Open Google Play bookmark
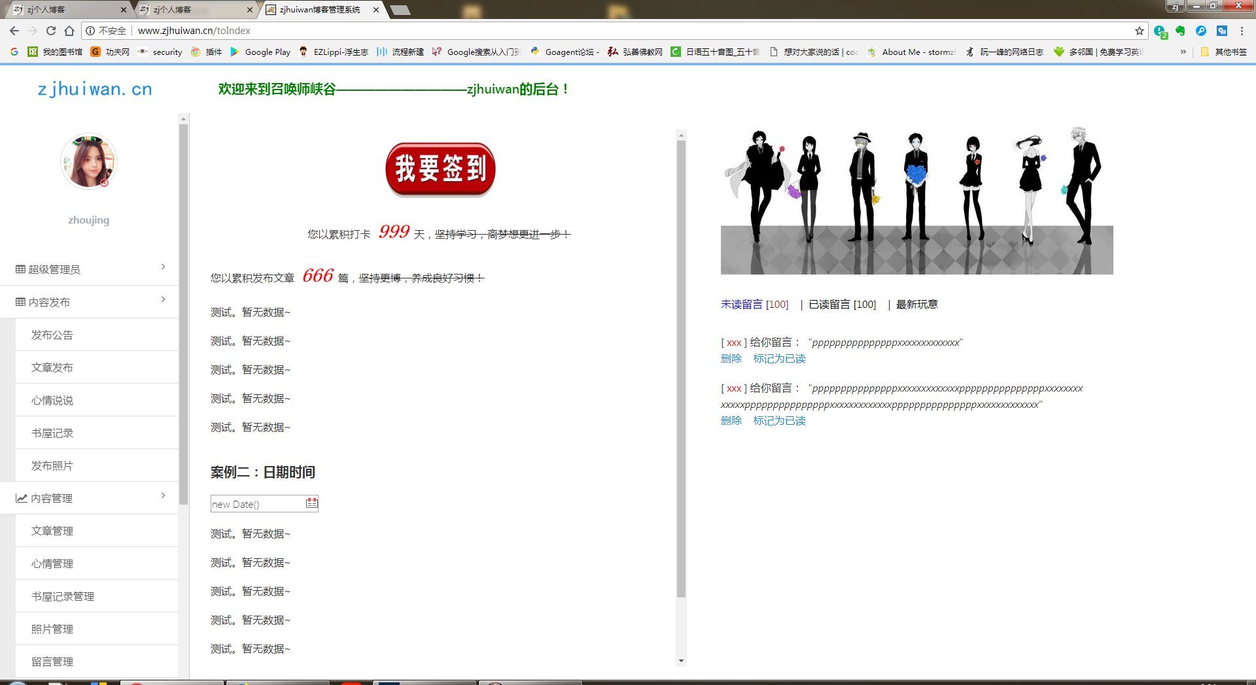 (x=260, y=52)
